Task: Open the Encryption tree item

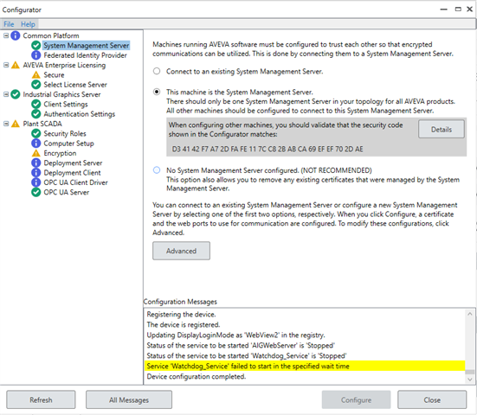Action: (x=60, y=153)
